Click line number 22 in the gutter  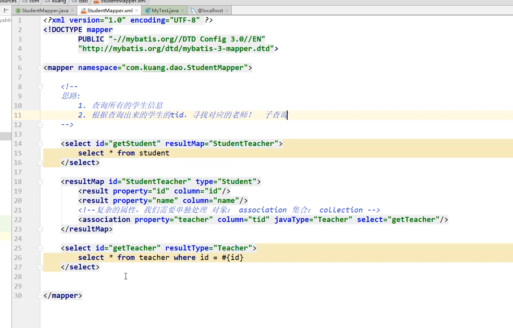click(18, 220)
